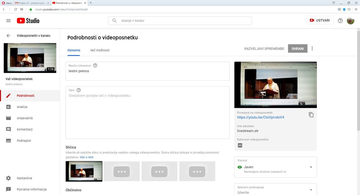The height and width of the screenshot is (195, 360).
Task: Open the youtu.be video link
Action: pyautogui.click(x=260, y=117)
